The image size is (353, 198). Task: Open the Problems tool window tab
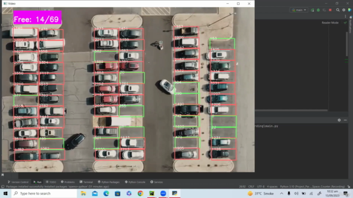67,182
